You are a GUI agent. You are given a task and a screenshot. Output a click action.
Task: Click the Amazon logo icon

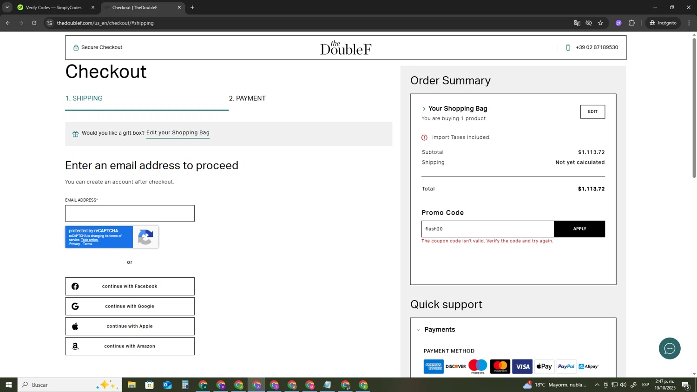click(75, 346)
